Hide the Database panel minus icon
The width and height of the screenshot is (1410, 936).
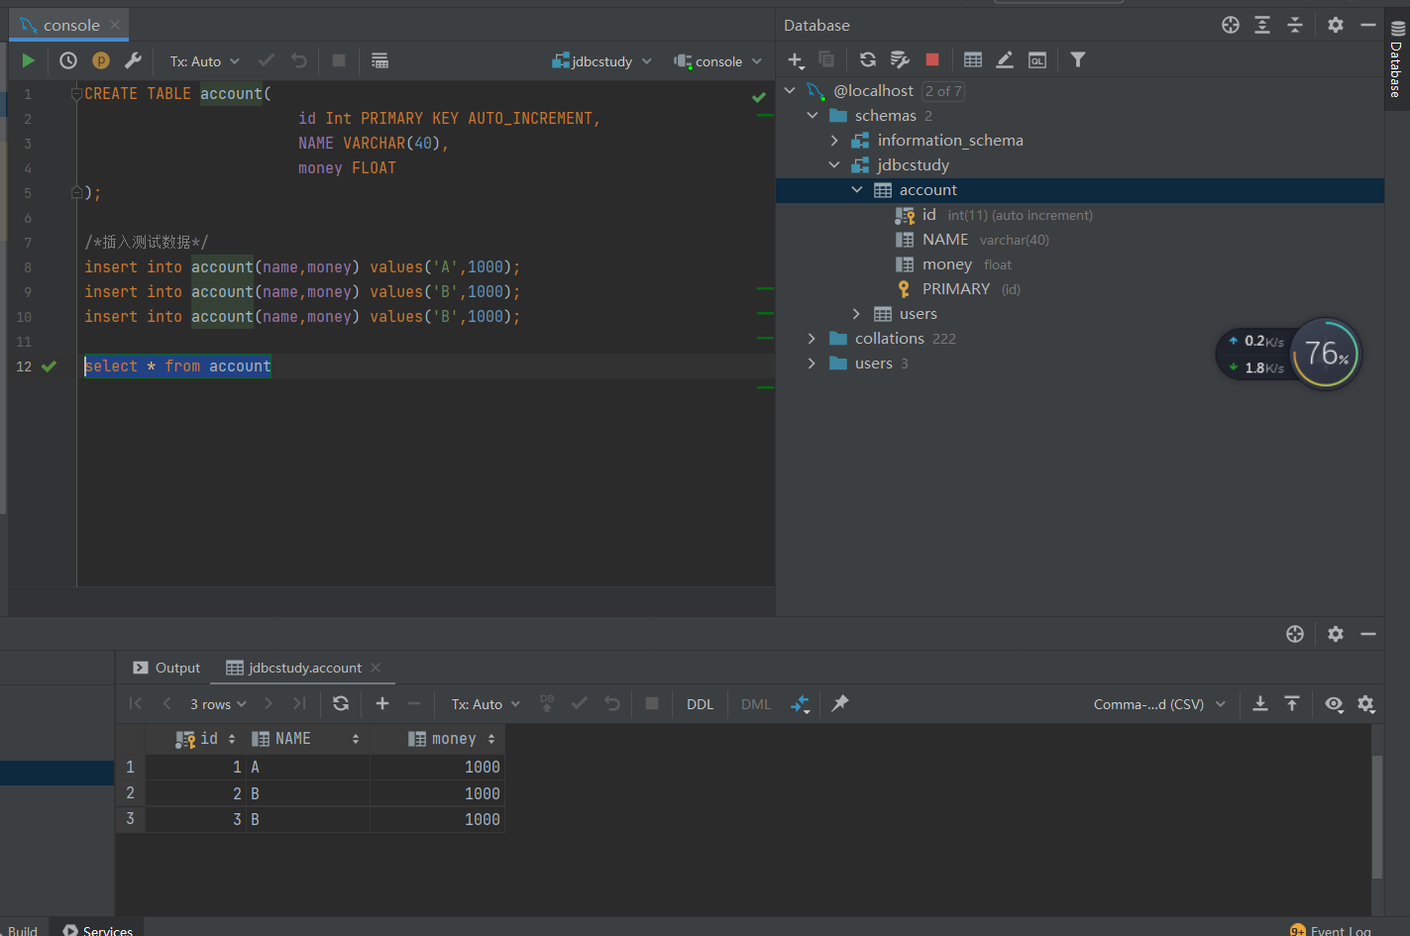pos(1368,25)
